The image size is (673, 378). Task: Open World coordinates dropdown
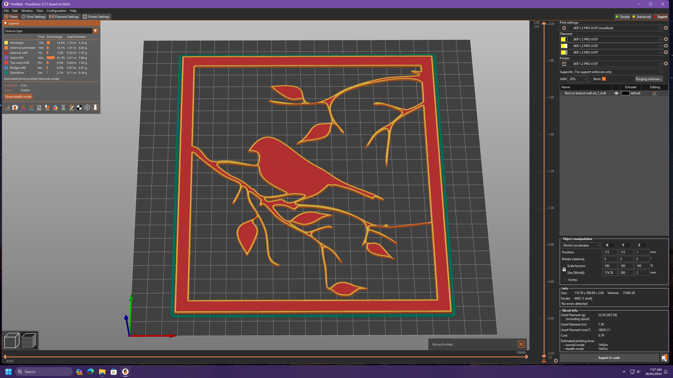pos(582,245)
